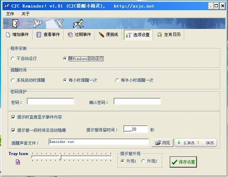This screenshot has width=228, height=177.
Task: Select 外观1 appearance option
Action: click(128, 161)
